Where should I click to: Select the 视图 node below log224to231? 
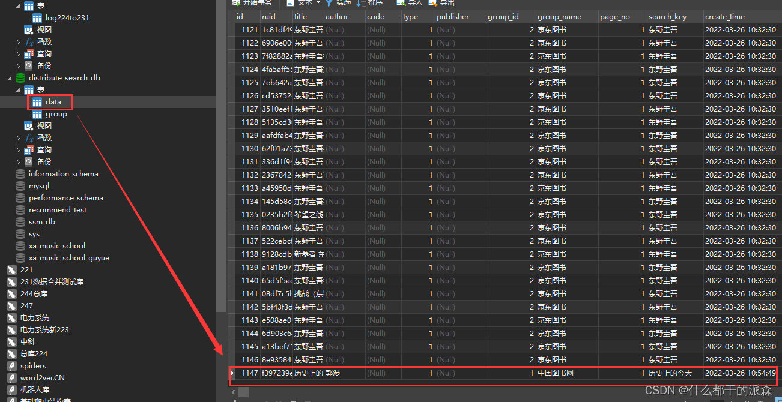coord(38,30)
